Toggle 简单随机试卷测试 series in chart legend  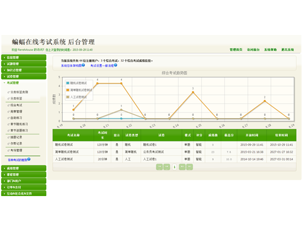click(x=79, y=90)
